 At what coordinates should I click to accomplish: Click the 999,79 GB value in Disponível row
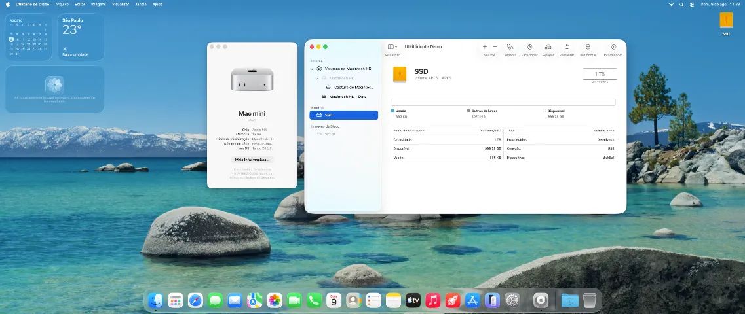(x=492, y=148)
